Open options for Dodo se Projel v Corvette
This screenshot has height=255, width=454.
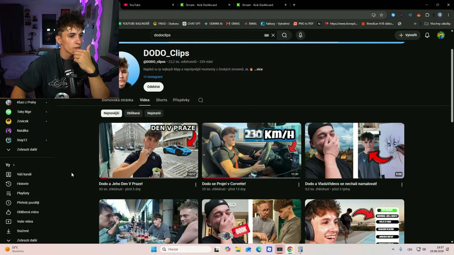299,185
